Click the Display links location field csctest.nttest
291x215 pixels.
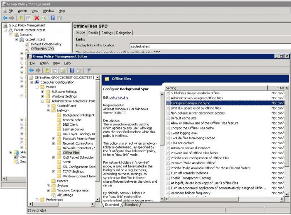tap(210, 46)
